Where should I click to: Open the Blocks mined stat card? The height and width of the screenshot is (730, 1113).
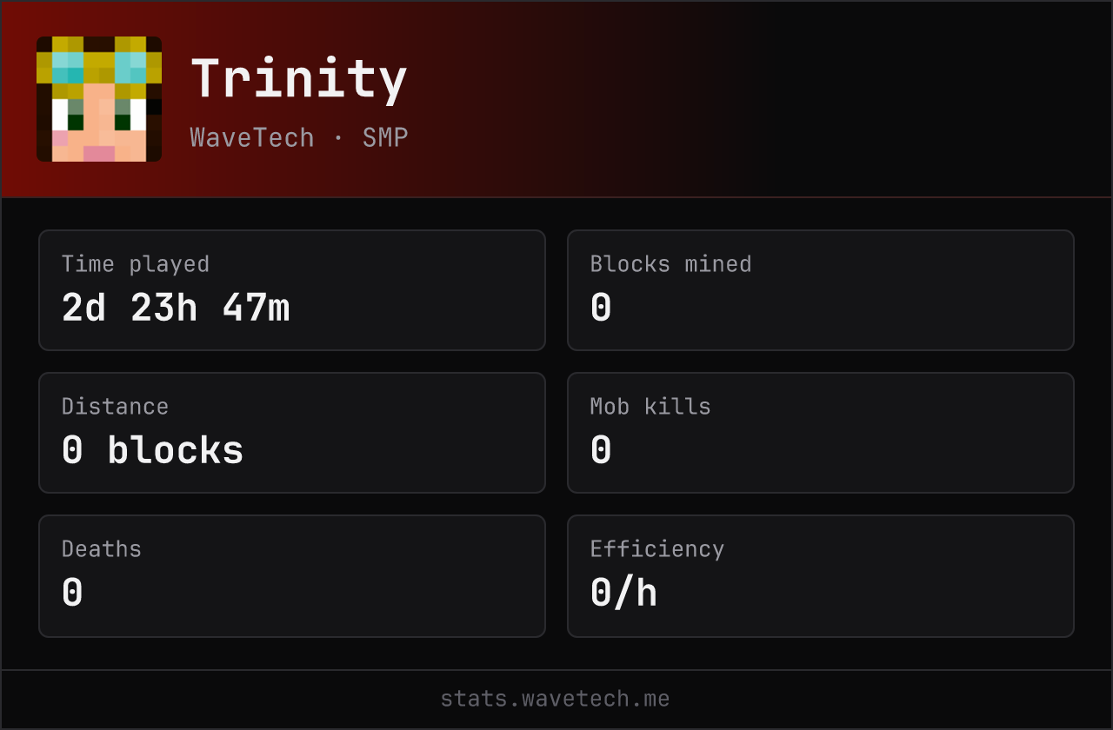(821, 290)
